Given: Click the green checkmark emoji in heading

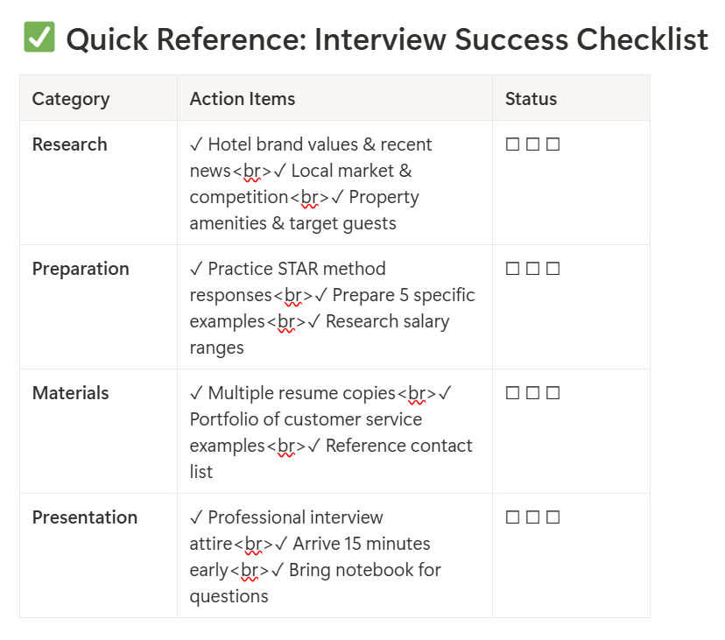Looking at the screenshot, I should coord(39,39).
